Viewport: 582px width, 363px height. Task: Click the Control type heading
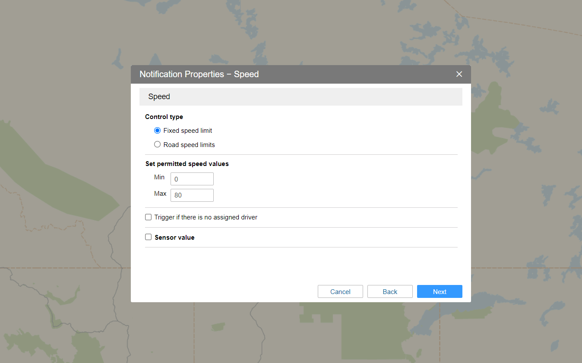pyautogui.click(x=164, y=117)
